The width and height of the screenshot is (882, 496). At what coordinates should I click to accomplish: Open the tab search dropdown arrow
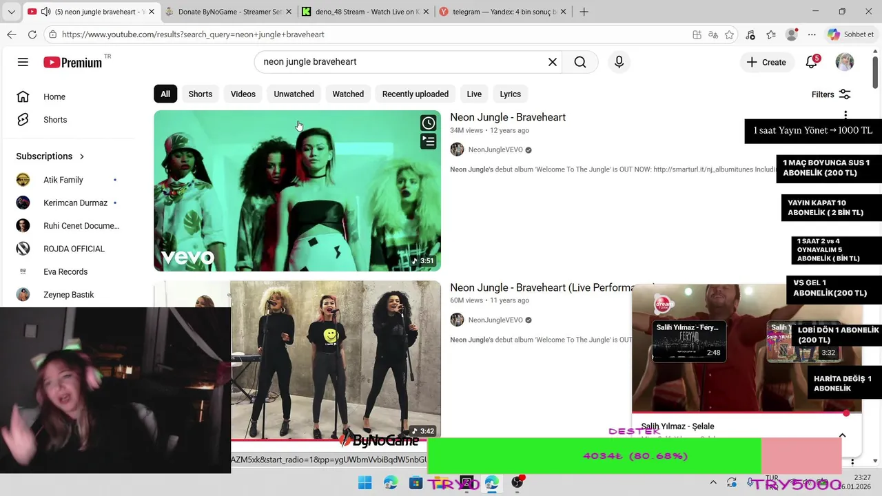(x=10, y=12)
